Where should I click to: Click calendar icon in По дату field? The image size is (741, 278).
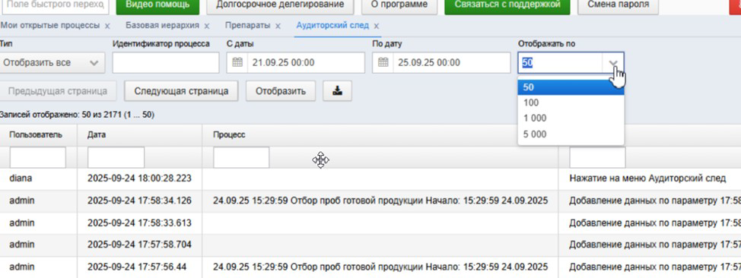(383, 62)
